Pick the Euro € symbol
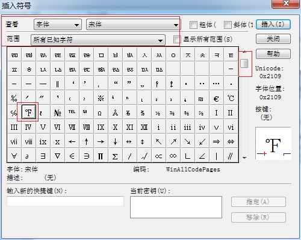The width and height of the screenshot is (301, 240). [216, 98]
